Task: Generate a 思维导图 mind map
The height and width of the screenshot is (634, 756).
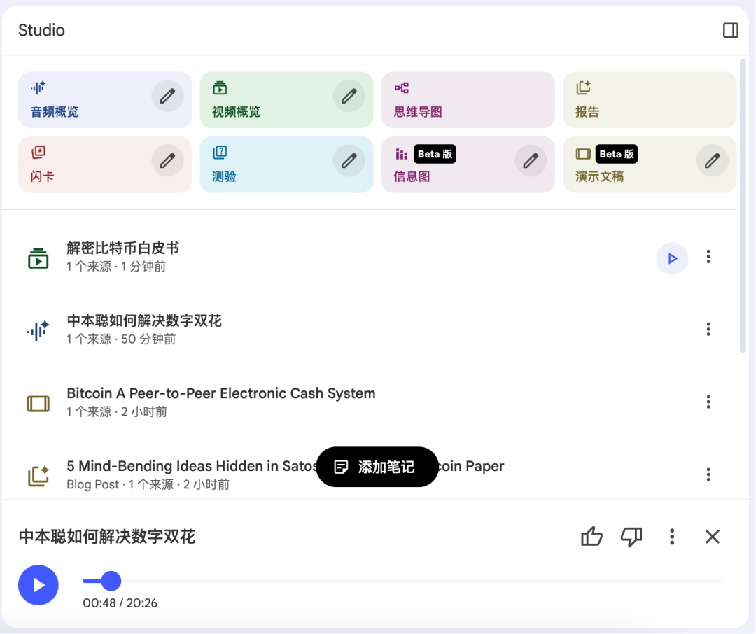Action: tap(468, 100)
